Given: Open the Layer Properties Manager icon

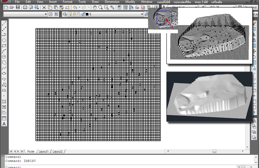Looking at the screenshot, I should (x=65, y=14).
